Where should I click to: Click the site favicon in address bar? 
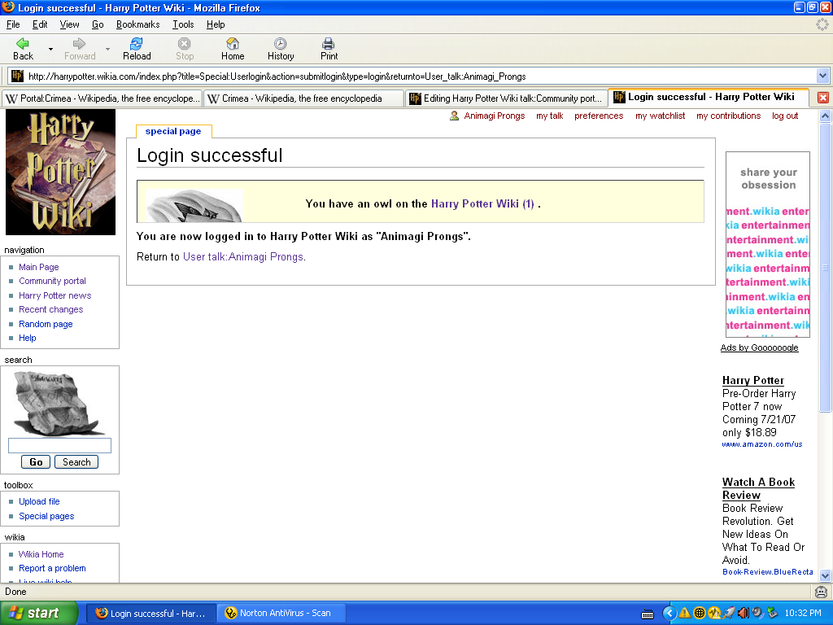pyautogui.click(x=17, y=76)
